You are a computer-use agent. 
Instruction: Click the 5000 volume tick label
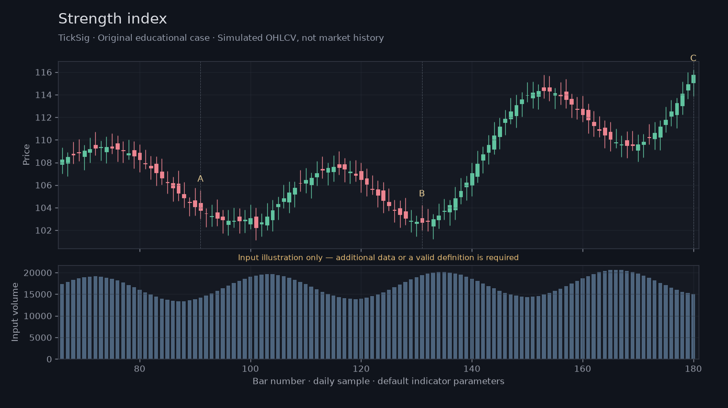(x=42, y=338)
